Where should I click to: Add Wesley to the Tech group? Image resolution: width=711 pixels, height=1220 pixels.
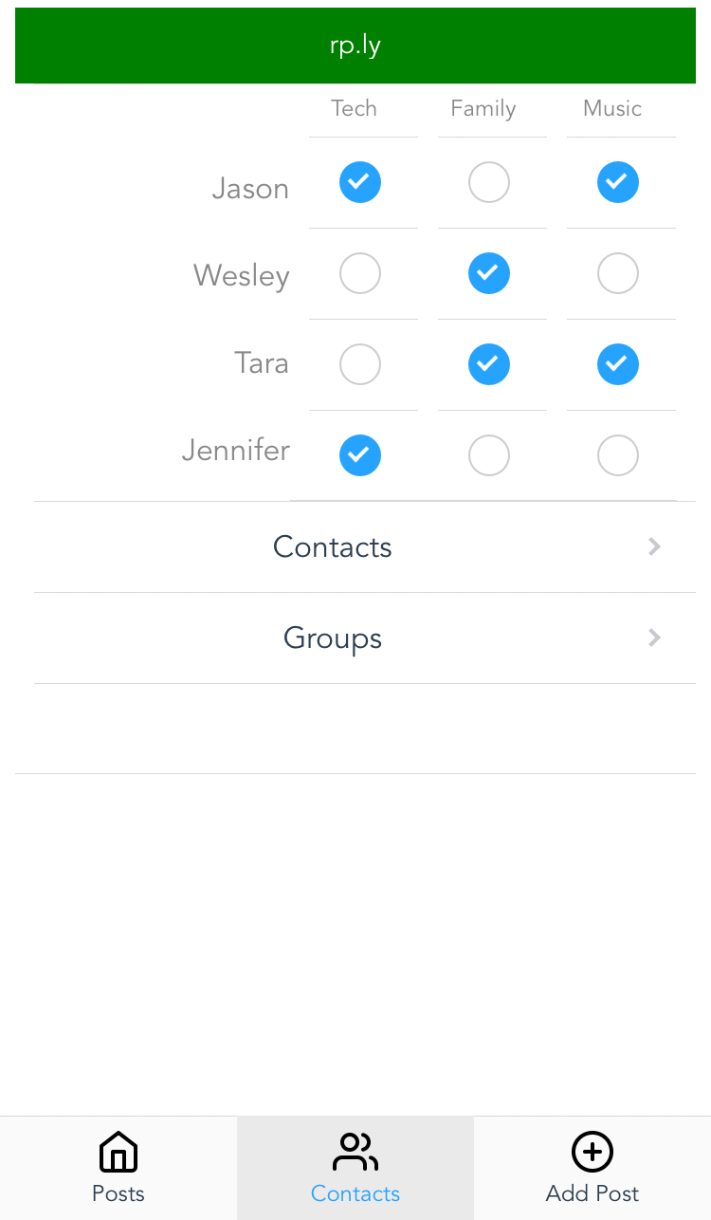360,273
